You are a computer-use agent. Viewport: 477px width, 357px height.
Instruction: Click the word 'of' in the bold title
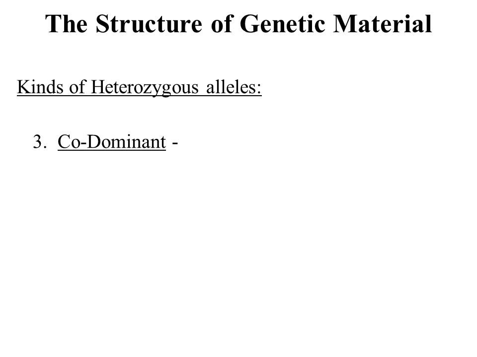pyautogui.click(x=221, y=24)
